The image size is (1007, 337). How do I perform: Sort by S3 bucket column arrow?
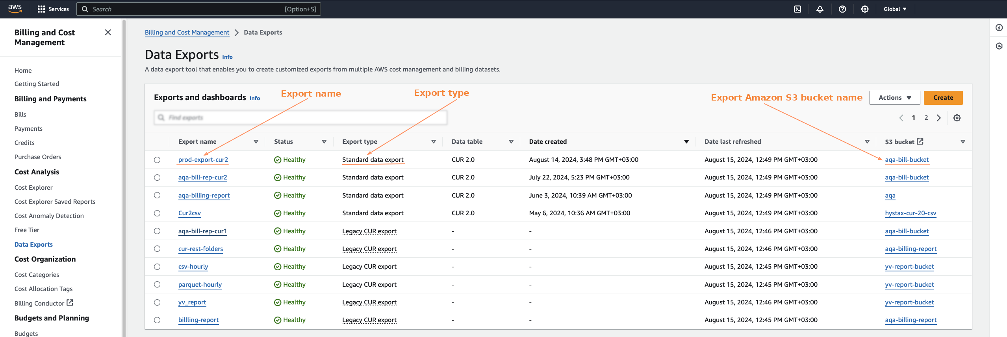point(963,142)
